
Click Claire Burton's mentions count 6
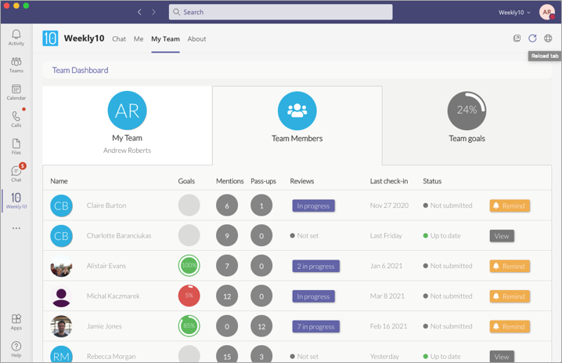pos(227,205)
